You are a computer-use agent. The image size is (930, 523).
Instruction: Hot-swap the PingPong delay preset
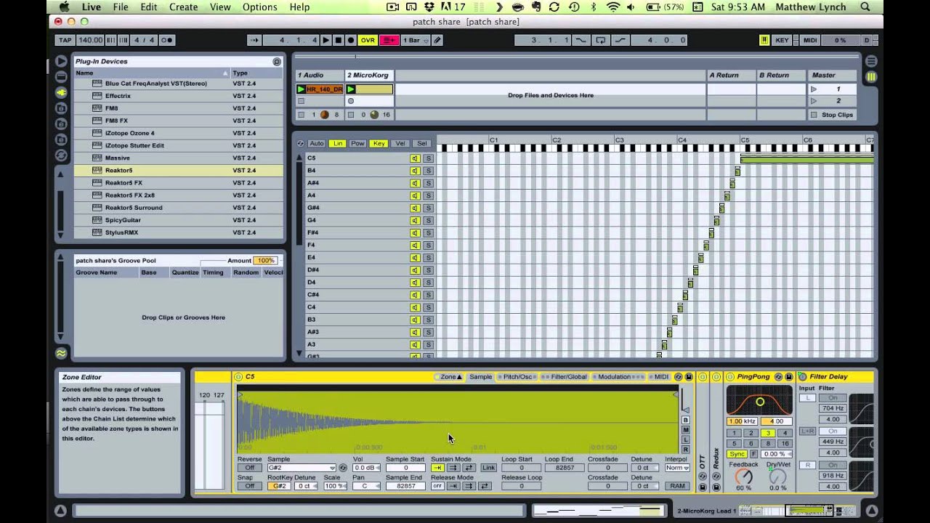(778, 377)
